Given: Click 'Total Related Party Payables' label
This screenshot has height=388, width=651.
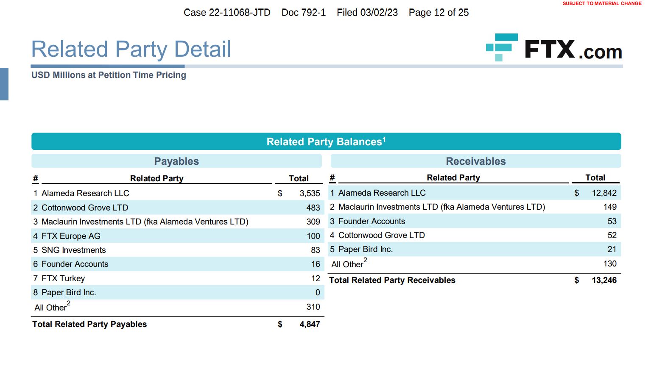Looking at the screenshot, I should (x=89, y=324).
